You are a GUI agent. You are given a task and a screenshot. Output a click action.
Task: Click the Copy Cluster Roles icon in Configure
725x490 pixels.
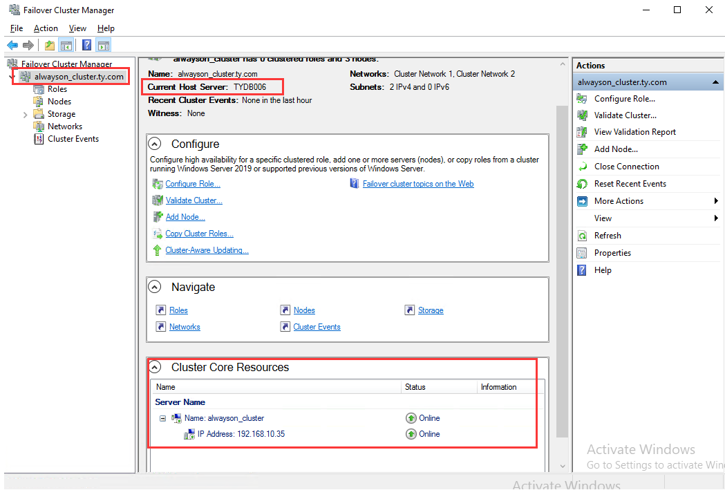tap(157, 234)
